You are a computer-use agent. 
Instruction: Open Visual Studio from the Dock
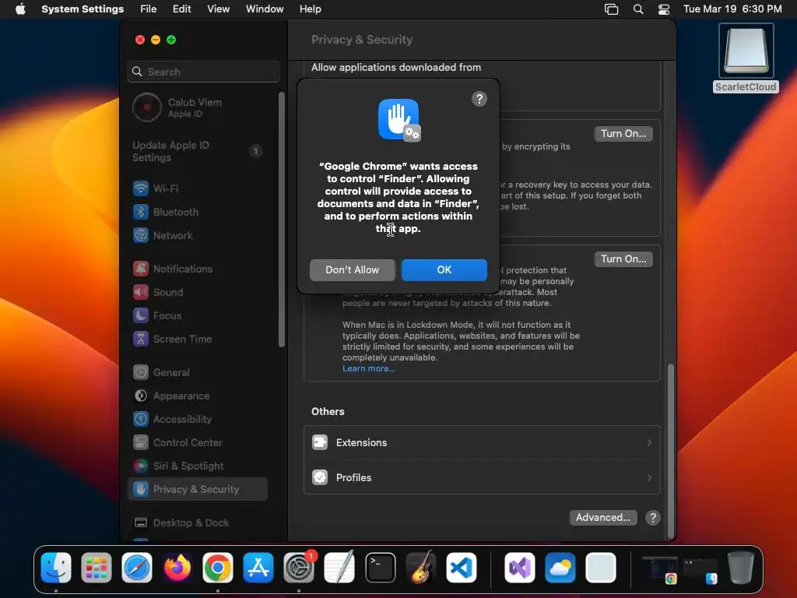519,567
